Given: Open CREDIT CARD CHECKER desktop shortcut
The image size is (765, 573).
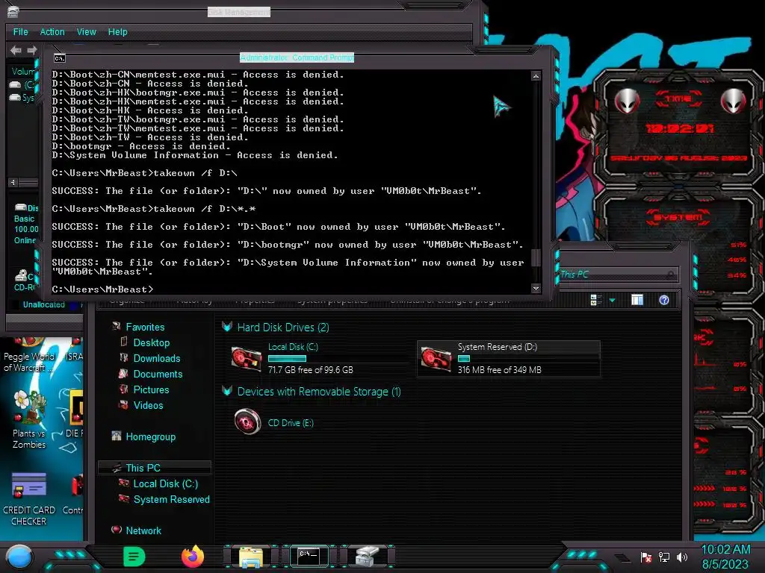Looking at the screenshot, I should coord(29,499).
